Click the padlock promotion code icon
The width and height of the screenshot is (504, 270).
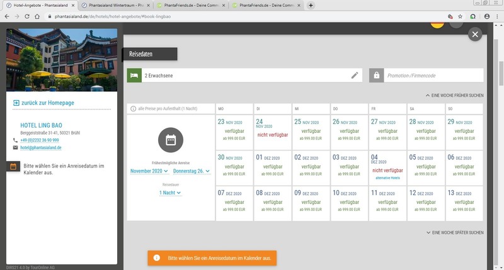click(x=376, y=76)
